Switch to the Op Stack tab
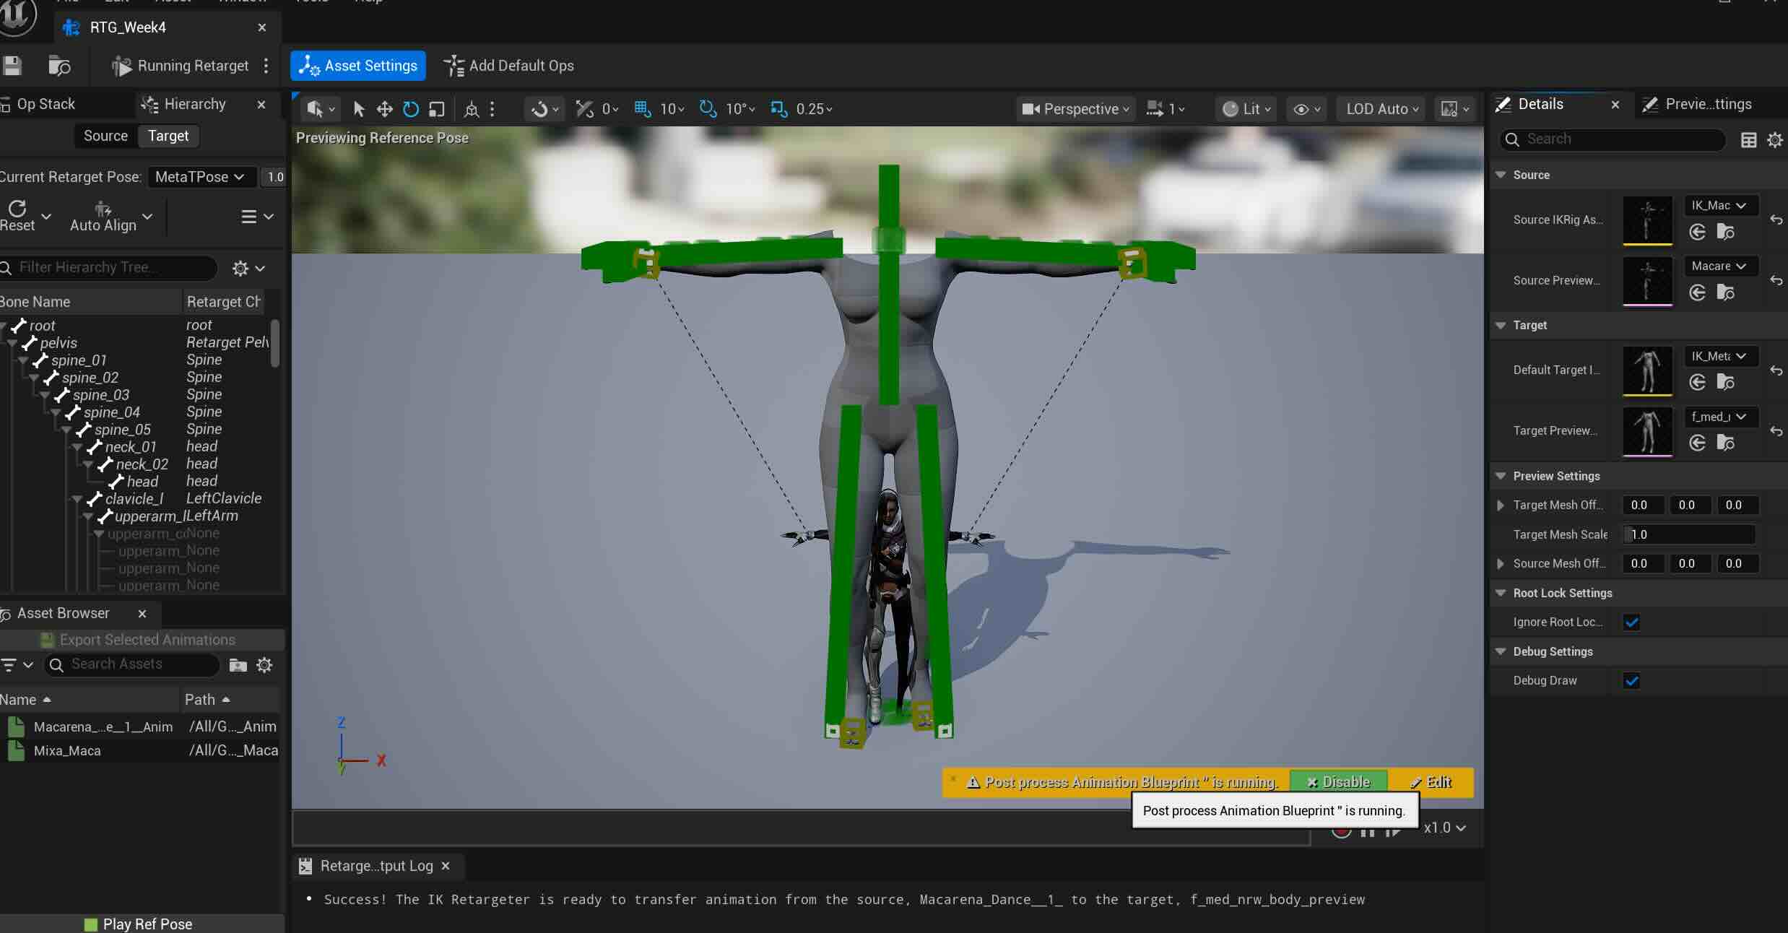Screen dimensions: 1788x933 tap(45, 104)
